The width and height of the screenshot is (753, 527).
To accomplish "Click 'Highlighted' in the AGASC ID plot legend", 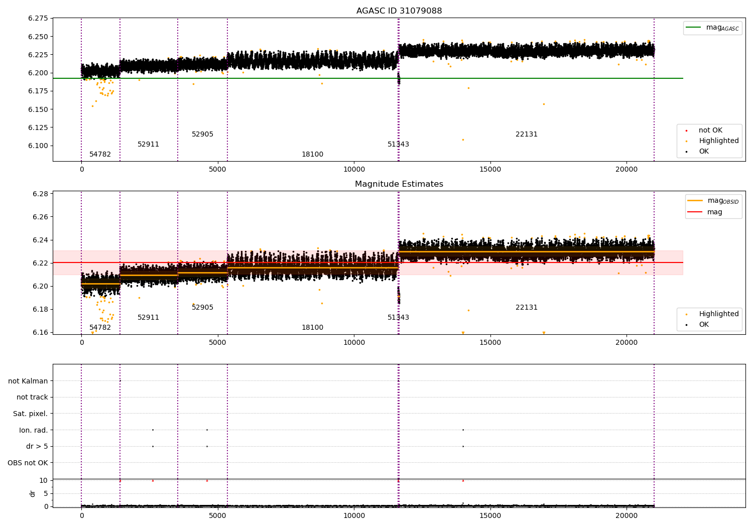I will pos(719,141).
